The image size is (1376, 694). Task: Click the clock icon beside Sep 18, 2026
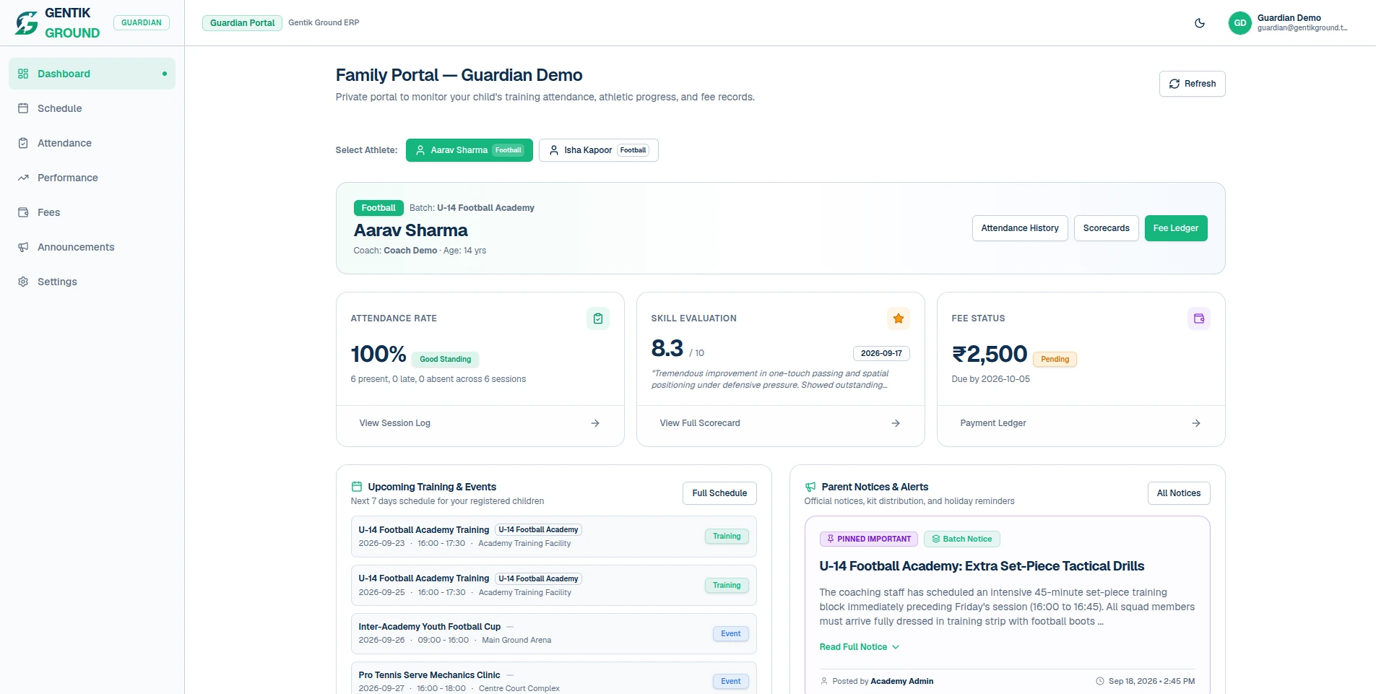click(1100, 681)
